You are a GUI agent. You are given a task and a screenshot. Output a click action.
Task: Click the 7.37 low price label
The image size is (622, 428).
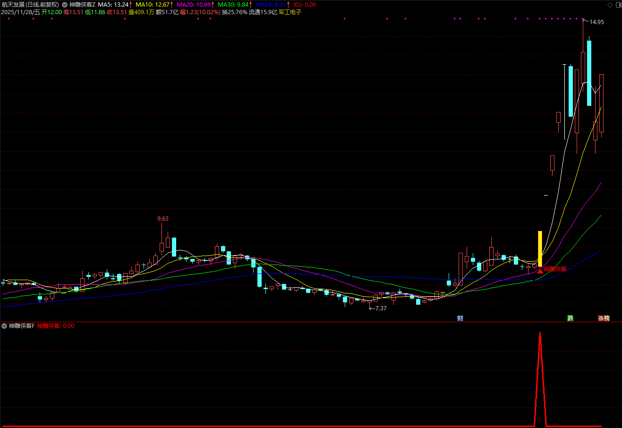(x=381, y=308)
